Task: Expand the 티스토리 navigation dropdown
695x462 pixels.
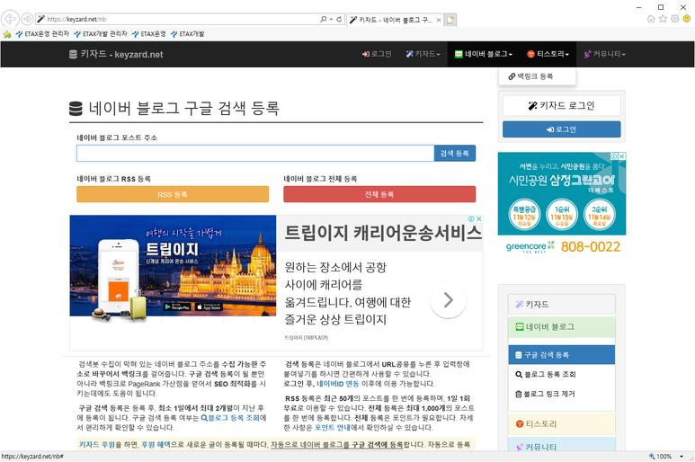Action: (x=548, y=54)
